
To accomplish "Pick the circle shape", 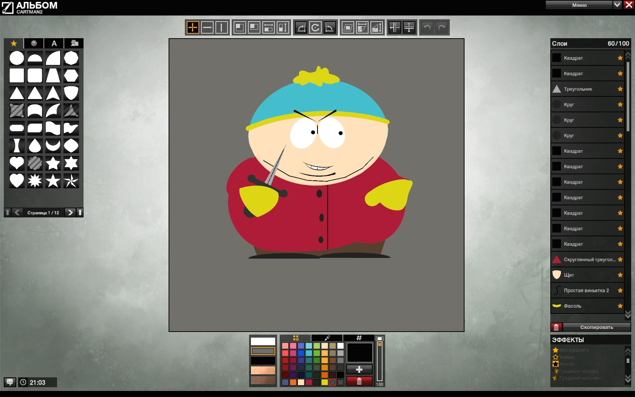I will tap(17, 58).
